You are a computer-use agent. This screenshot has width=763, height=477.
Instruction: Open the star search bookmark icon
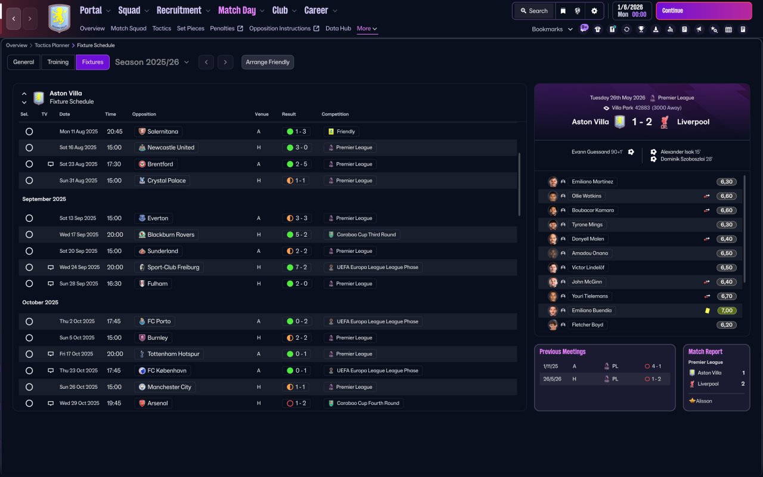point(714,29)
